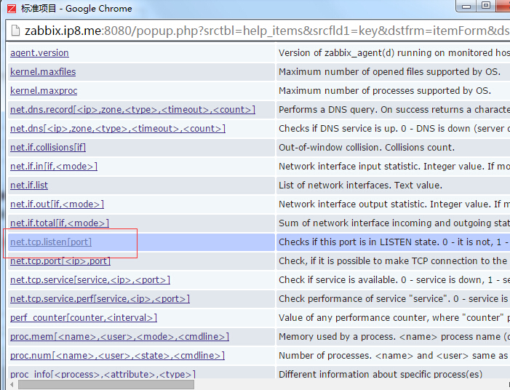
Task: Click 'Check if service is available' description
Action: pyautogui.click(x=394, y=279)
